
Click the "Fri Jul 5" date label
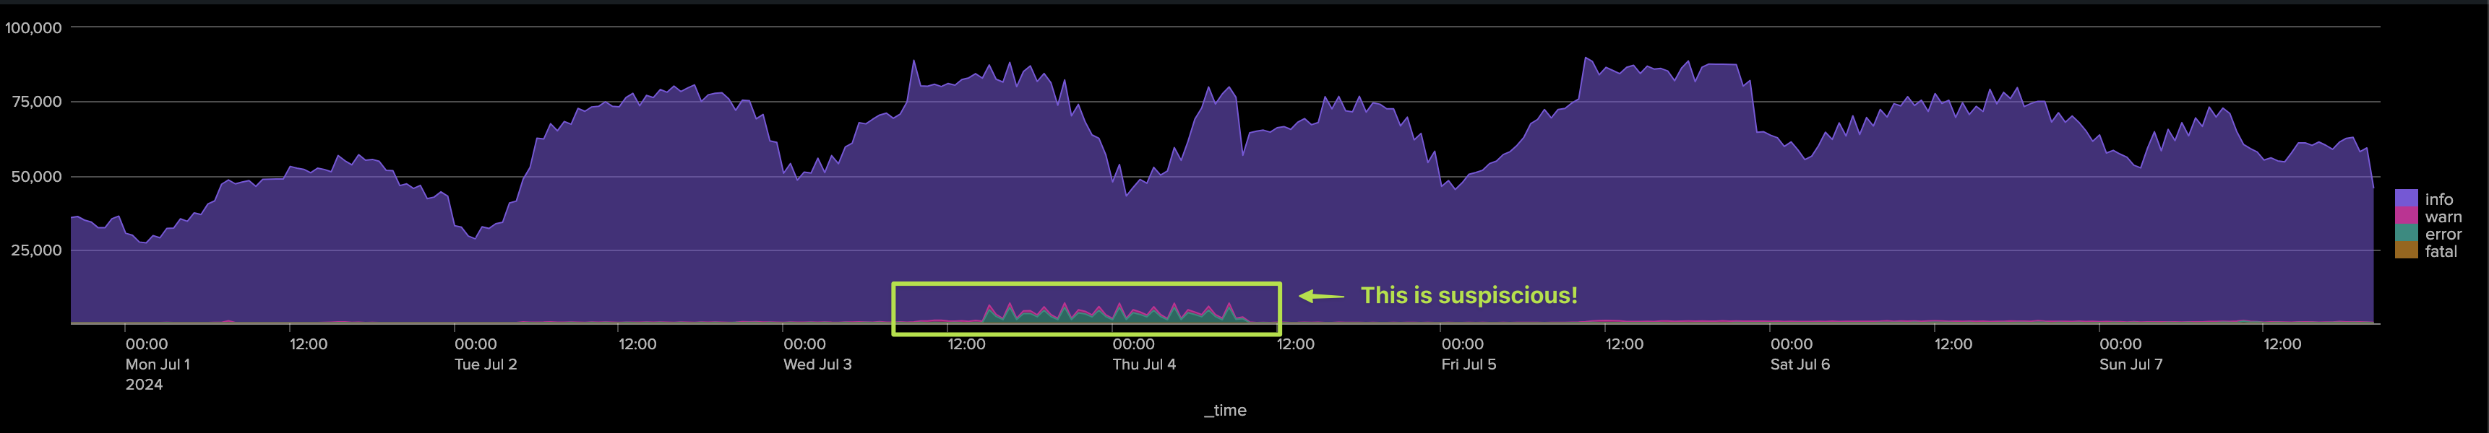tap(1469, 364)
